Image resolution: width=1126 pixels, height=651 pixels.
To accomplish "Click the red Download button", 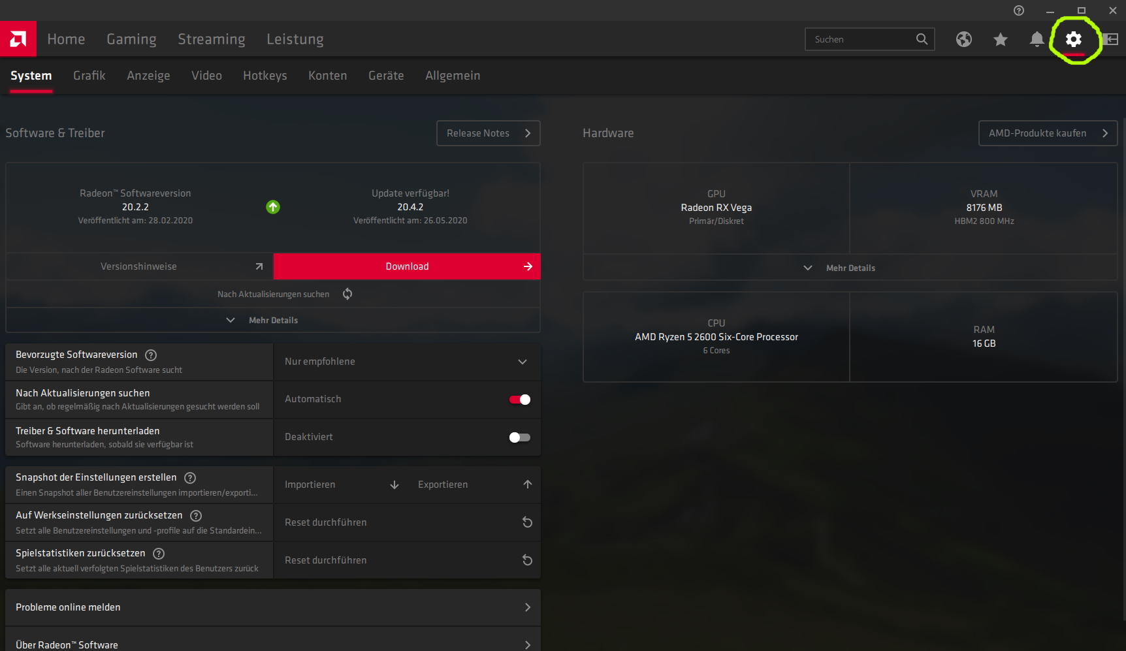I will tap(407, 266).
